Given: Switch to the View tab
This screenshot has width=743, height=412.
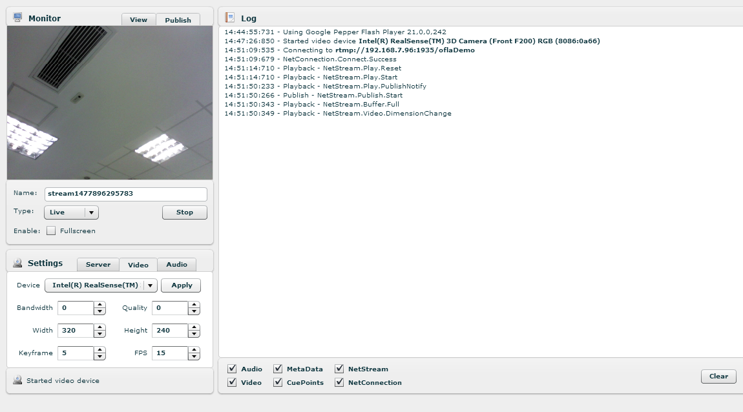Looking at the screenshot, I should click(138, 19).
